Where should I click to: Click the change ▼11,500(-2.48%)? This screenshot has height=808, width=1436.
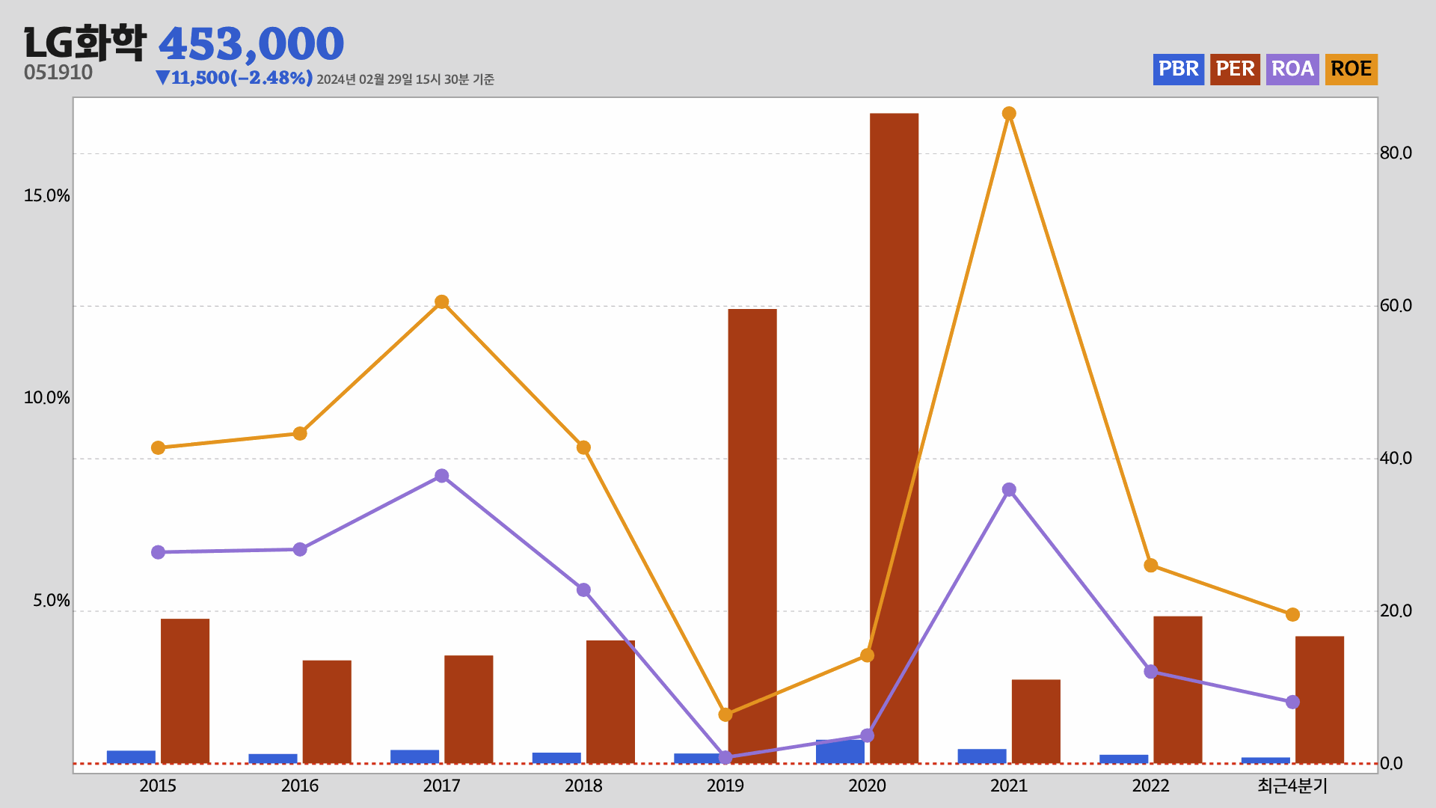[234, 78]
